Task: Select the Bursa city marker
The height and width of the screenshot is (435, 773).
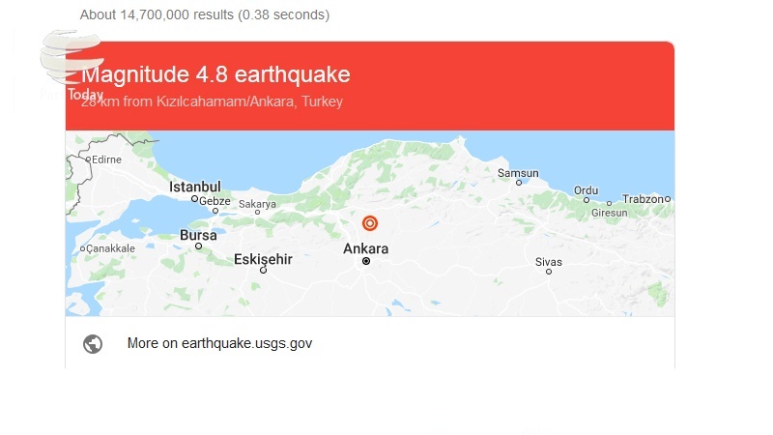Action: tap(199, 246)
